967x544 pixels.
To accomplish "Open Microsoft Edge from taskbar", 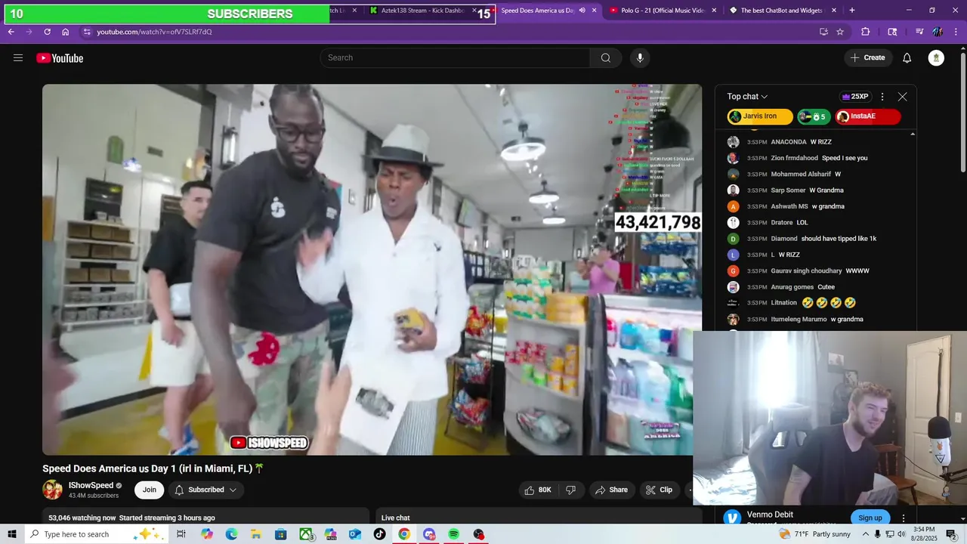I will click(231, 534).
